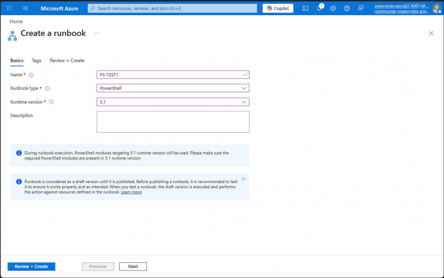Open the Runbook type dropdown
The image size is (444, 278).
click(173, 88)
